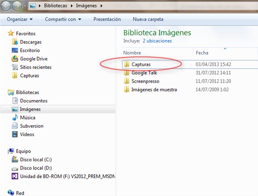The height and width of the screenshot is (196, 258).
Task: Expand the arrow before Bibliotecas breadcrumb
Action: point(40,6)
